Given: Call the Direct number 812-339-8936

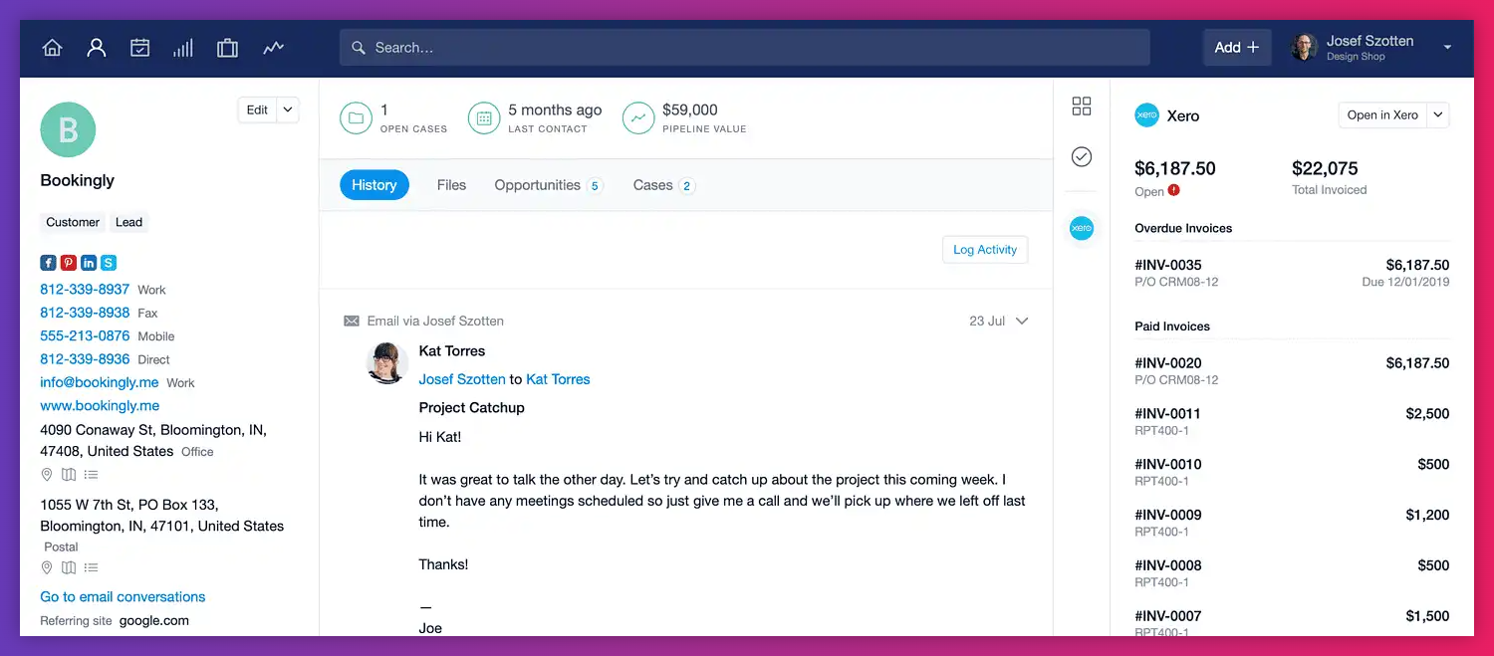Looking at the screenshot, I should [x=85, y=359].
